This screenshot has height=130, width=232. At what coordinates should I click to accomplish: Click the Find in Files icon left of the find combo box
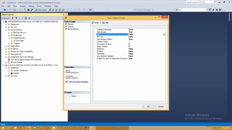(x=177, y=10)
